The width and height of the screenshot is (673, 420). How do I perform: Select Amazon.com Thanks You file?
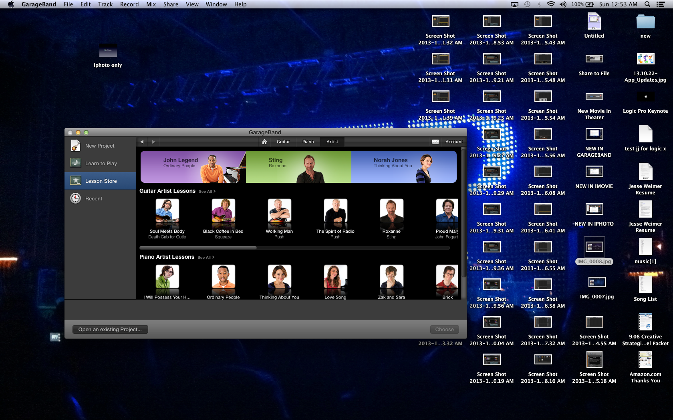[x=645, y=367]
